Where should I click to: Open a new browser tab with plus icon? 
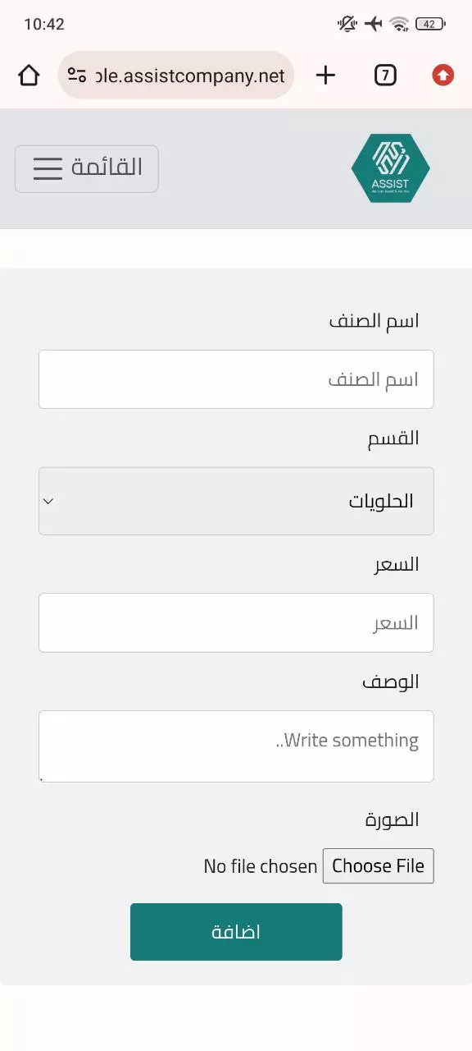coord(324,75)
